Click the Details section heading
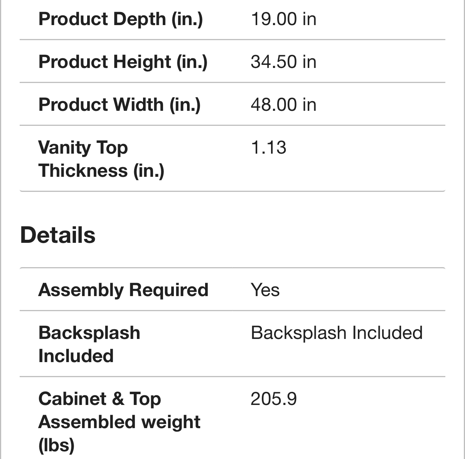The image size is (465, 459). (58, 235)
